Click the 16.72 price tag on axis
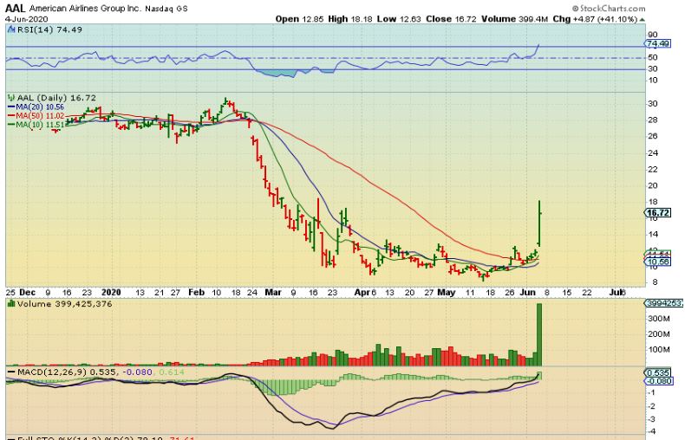 [x=658, y=212]
